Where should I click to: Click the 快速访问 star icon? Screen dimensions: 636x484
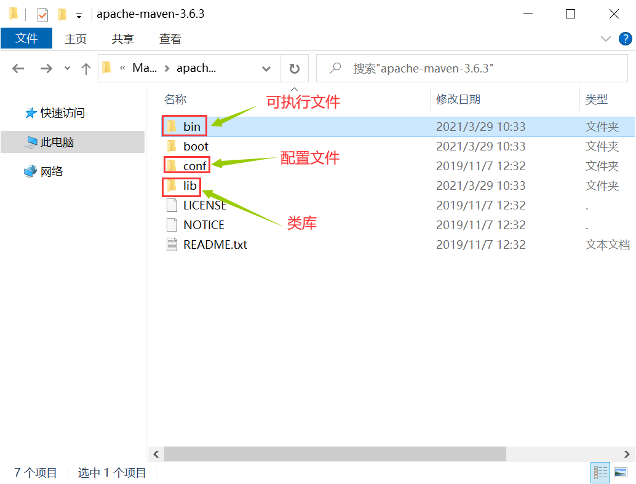click(x=31, y=113)
